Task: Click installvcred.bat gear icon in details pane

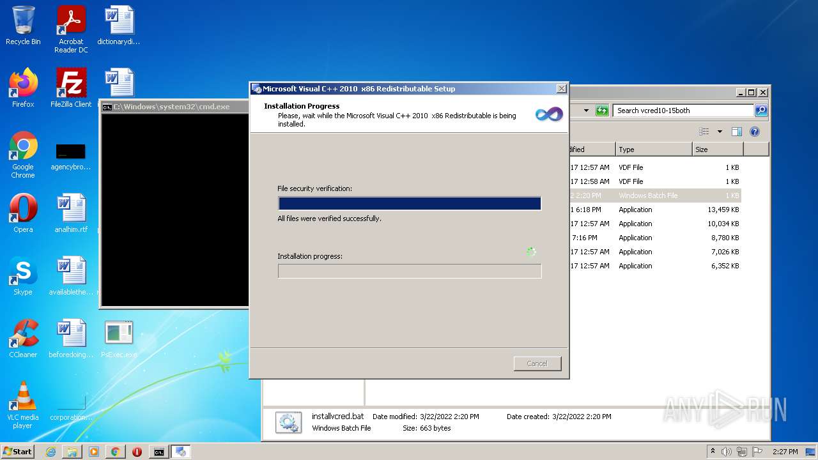Action: (288, 422)
